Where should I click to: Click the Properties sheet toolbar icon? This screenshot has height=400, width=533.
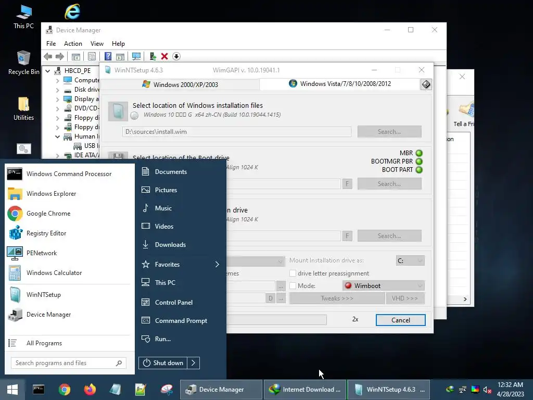coord(92,56)
